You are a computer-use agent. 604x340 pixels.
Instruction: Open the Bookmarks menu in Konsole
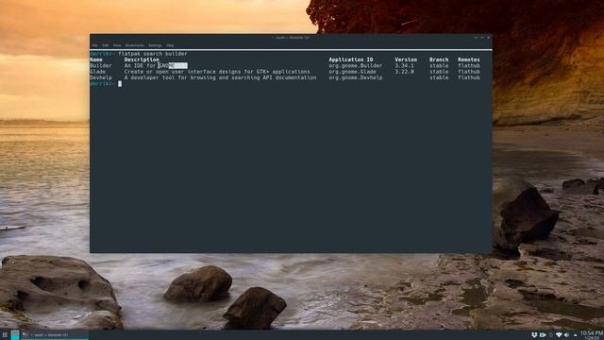coord(134,45)
